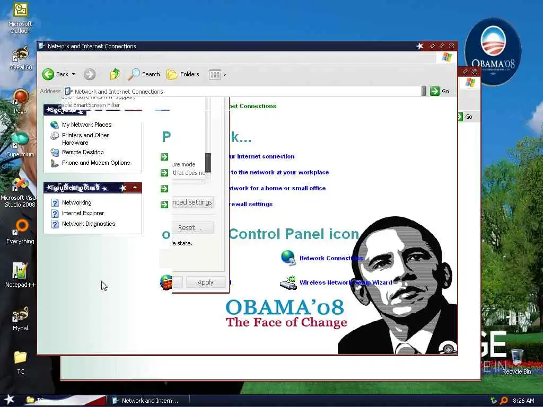
Task: Open the Search pane from toolbar
Action: pyautogui.click(x=144, y=74)
